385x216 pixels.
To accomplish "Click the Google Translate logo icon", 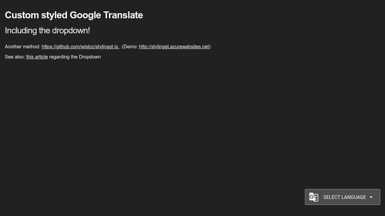I will 314,197.
